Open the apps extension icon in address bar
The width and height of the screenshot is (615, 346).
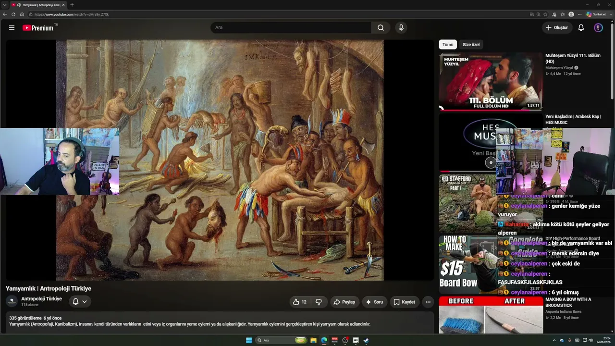[532, 14]
